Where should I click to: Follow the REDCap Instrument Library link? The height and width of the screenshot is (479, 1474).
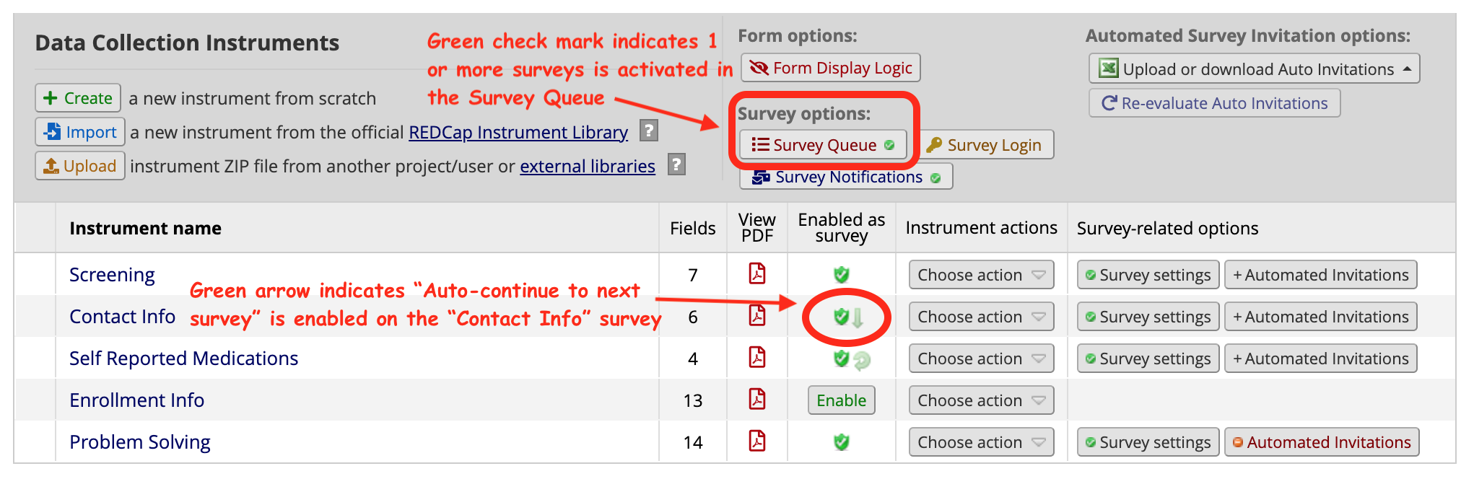tap(518, 132)
